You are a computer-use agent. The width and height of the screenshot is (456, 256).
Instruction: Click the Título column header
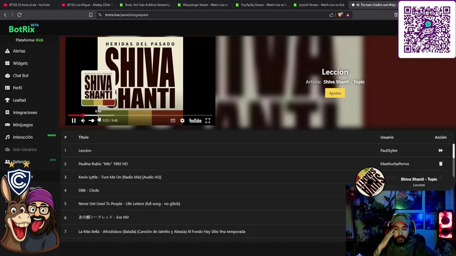pyautogui.click(x=83, y=137)
